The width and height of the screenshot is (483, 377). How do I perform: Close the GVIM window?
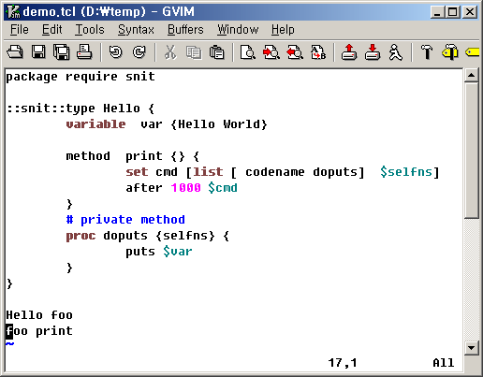(470, 12)
